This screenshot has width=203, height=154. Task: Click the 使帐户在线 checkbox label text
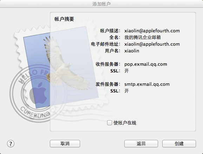point(125,123)
